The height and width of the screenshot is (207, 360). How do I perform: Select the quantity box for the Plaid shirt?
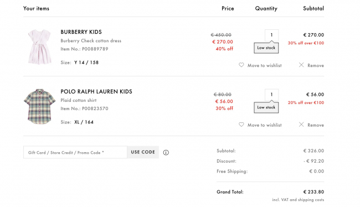271,95
